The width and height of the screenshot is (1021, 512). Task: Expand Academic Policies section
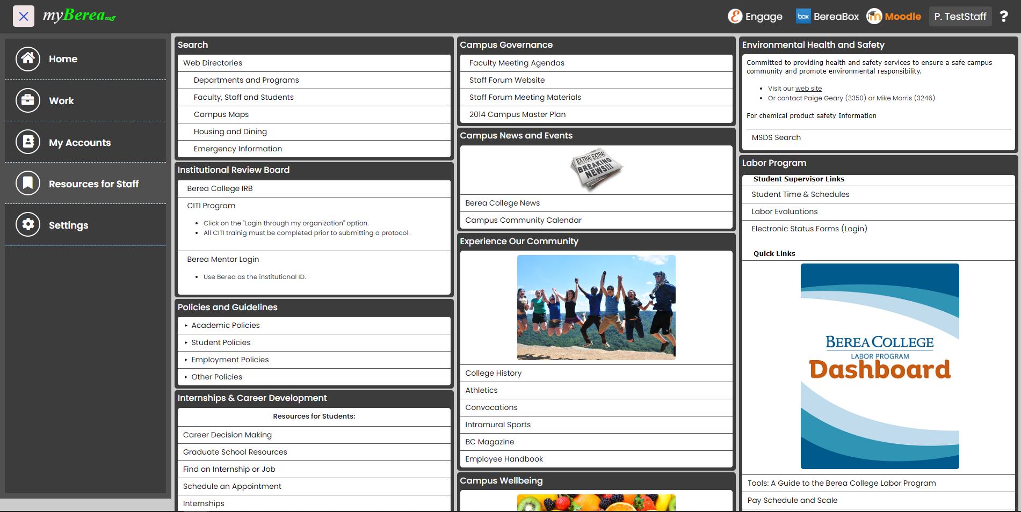point(225,325)
